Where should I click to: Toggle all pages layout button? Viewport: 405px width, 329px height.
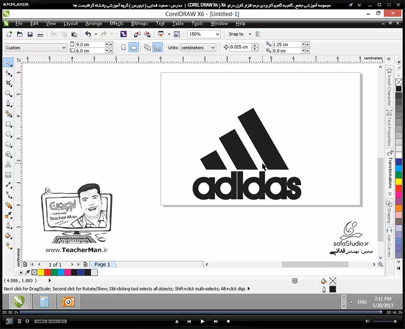pos(147,48)
